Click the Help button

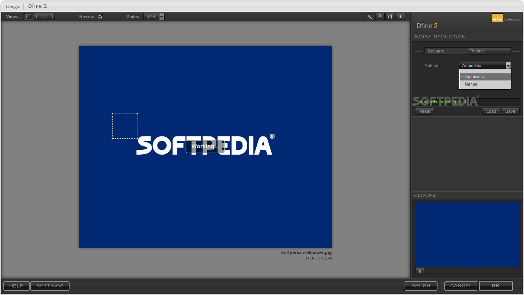point(16,286)
